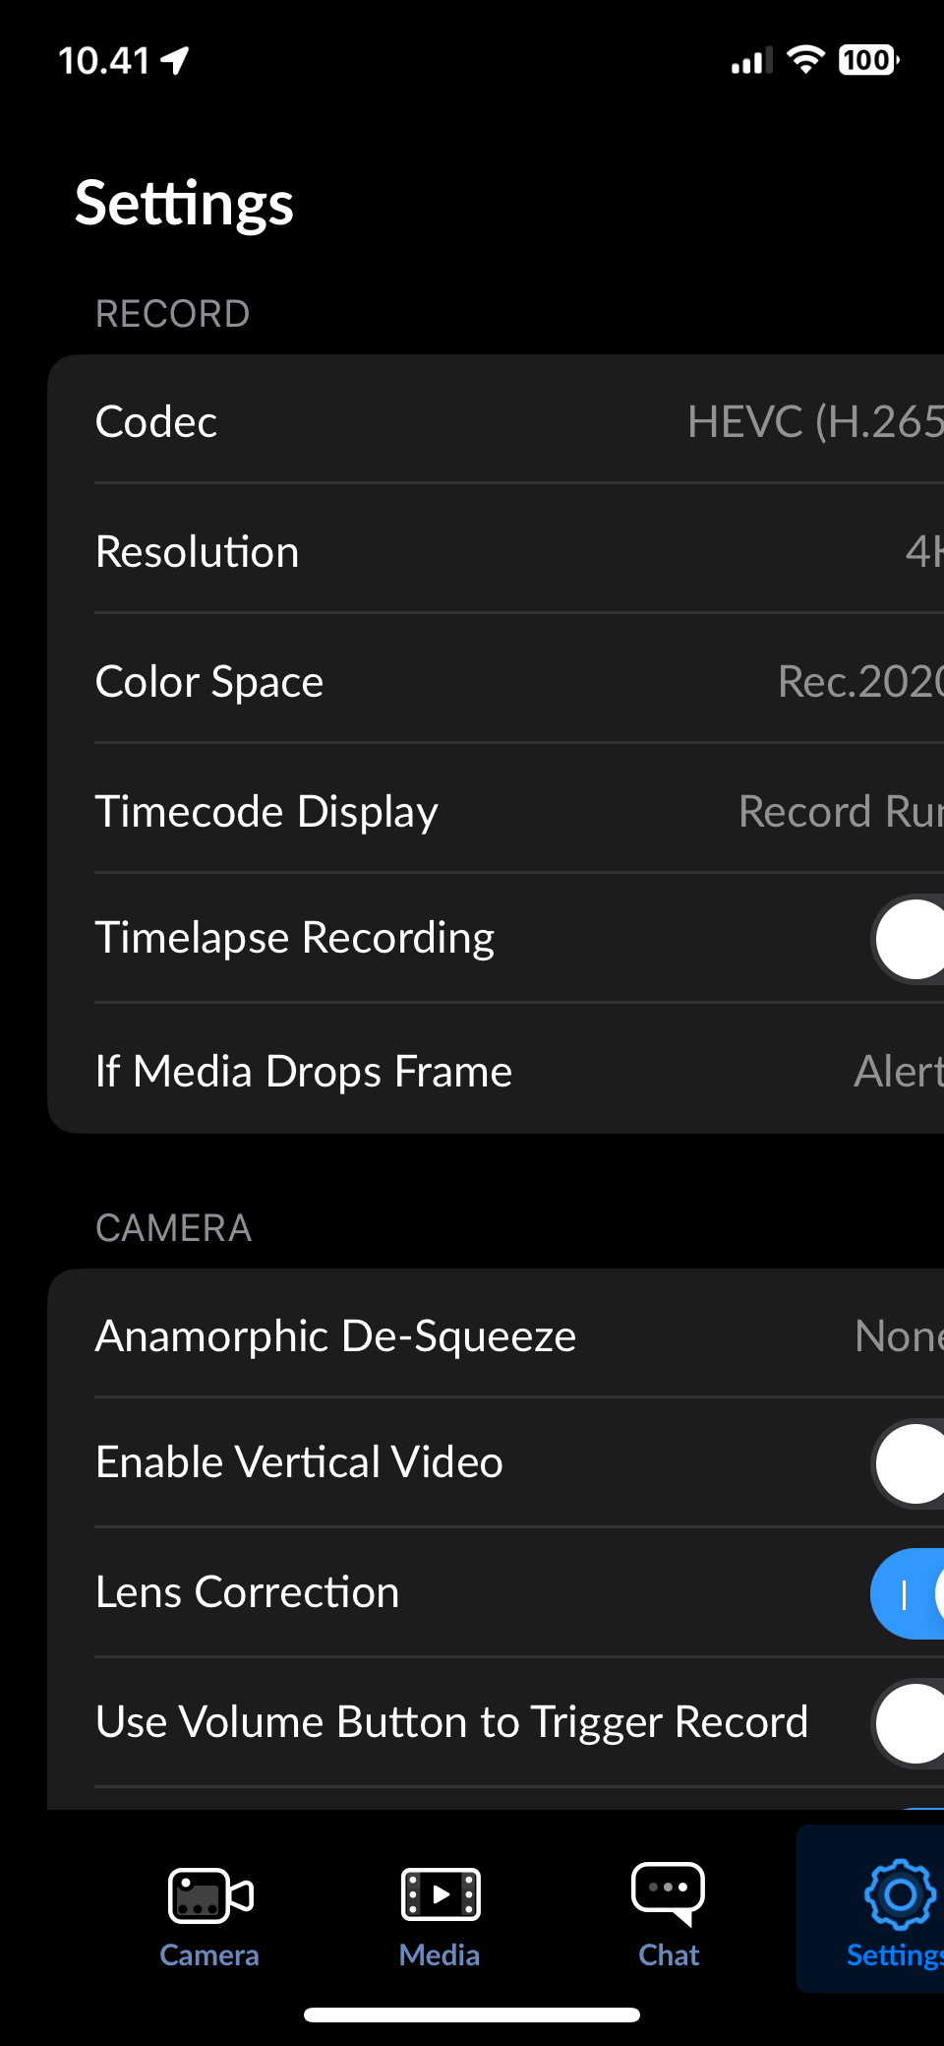944x2046 pixels.
Task: Toggle Enable Vertical Video switch
Action: [909, 1462]
